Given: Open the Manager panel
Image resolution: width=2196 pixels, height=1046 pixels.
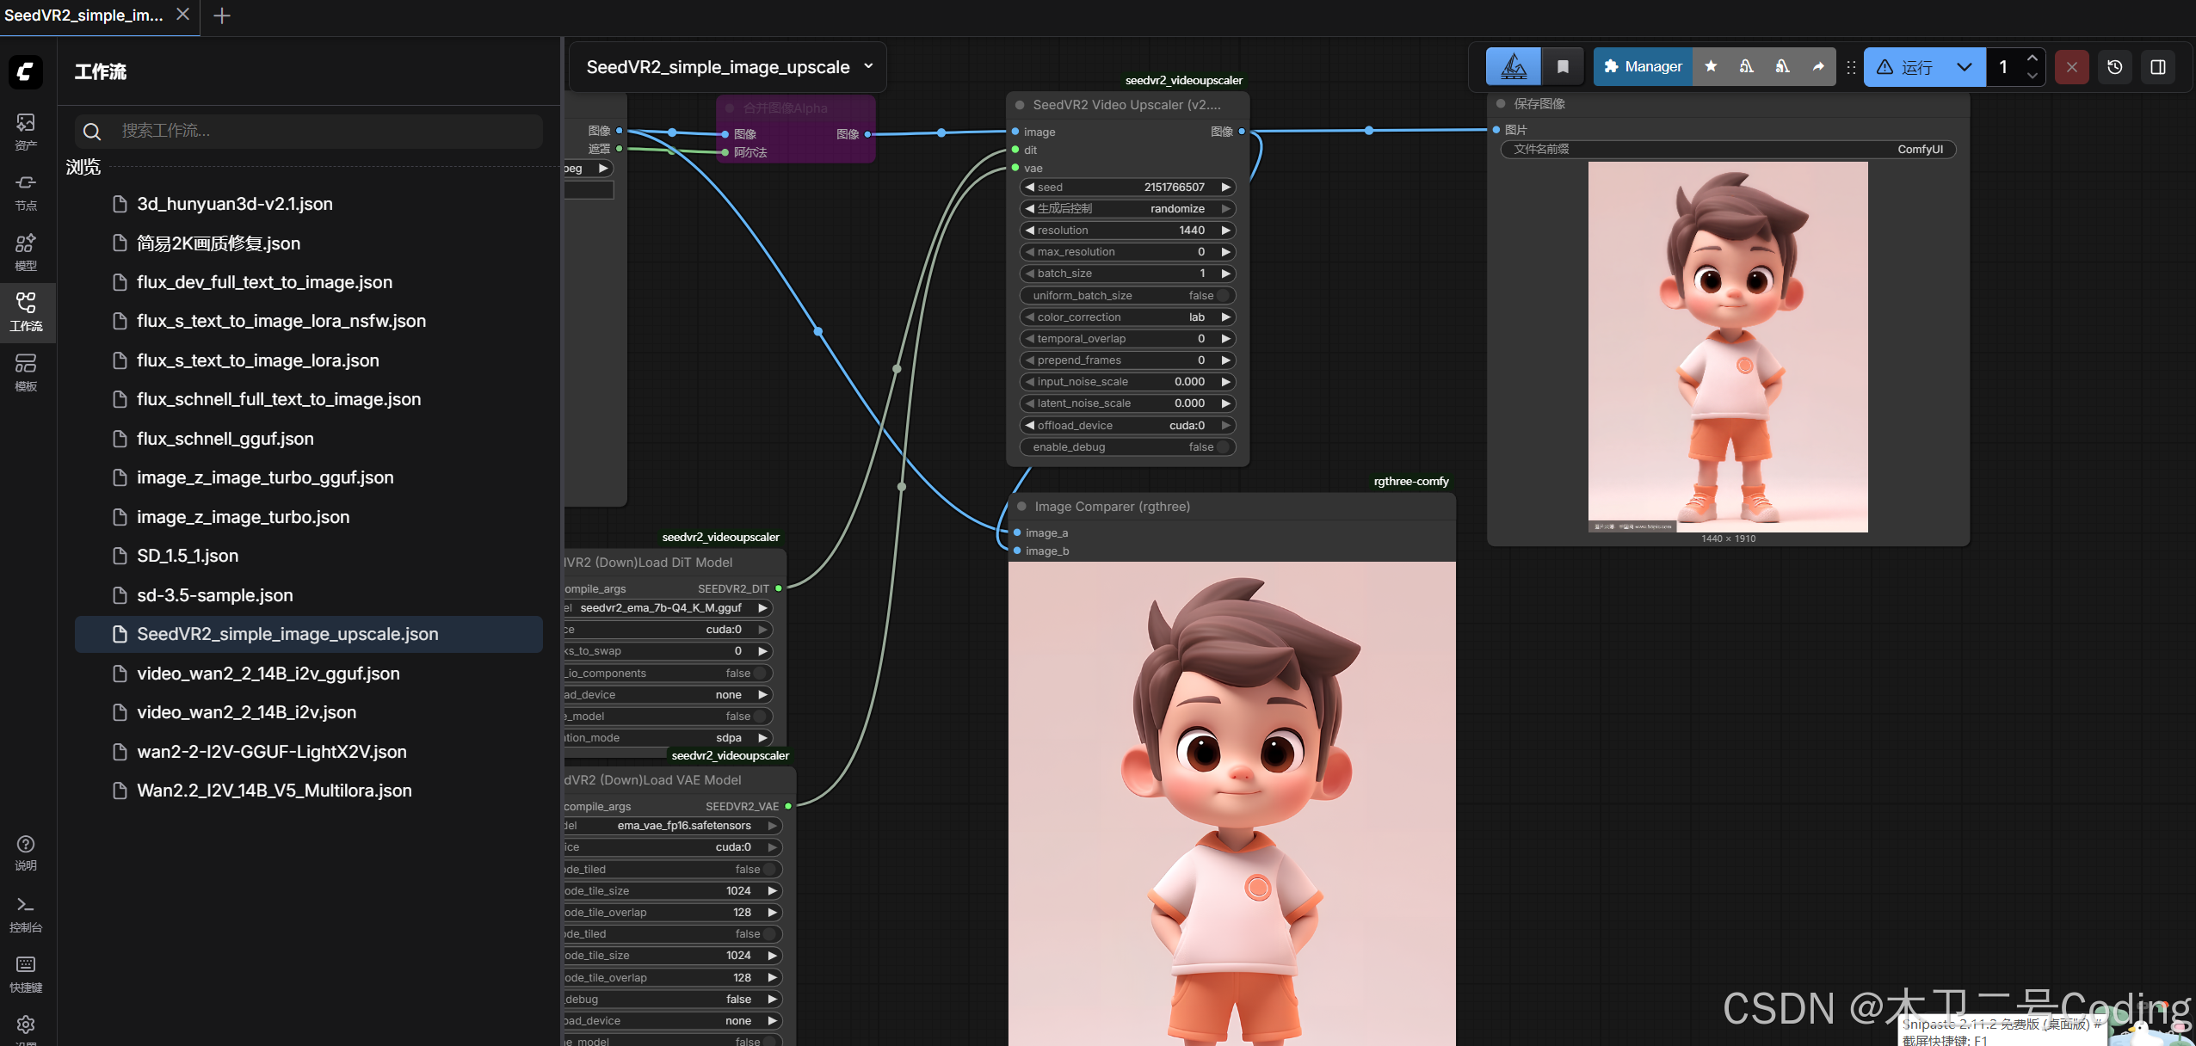Looking at the screenshot, I should pos(1643,66).
